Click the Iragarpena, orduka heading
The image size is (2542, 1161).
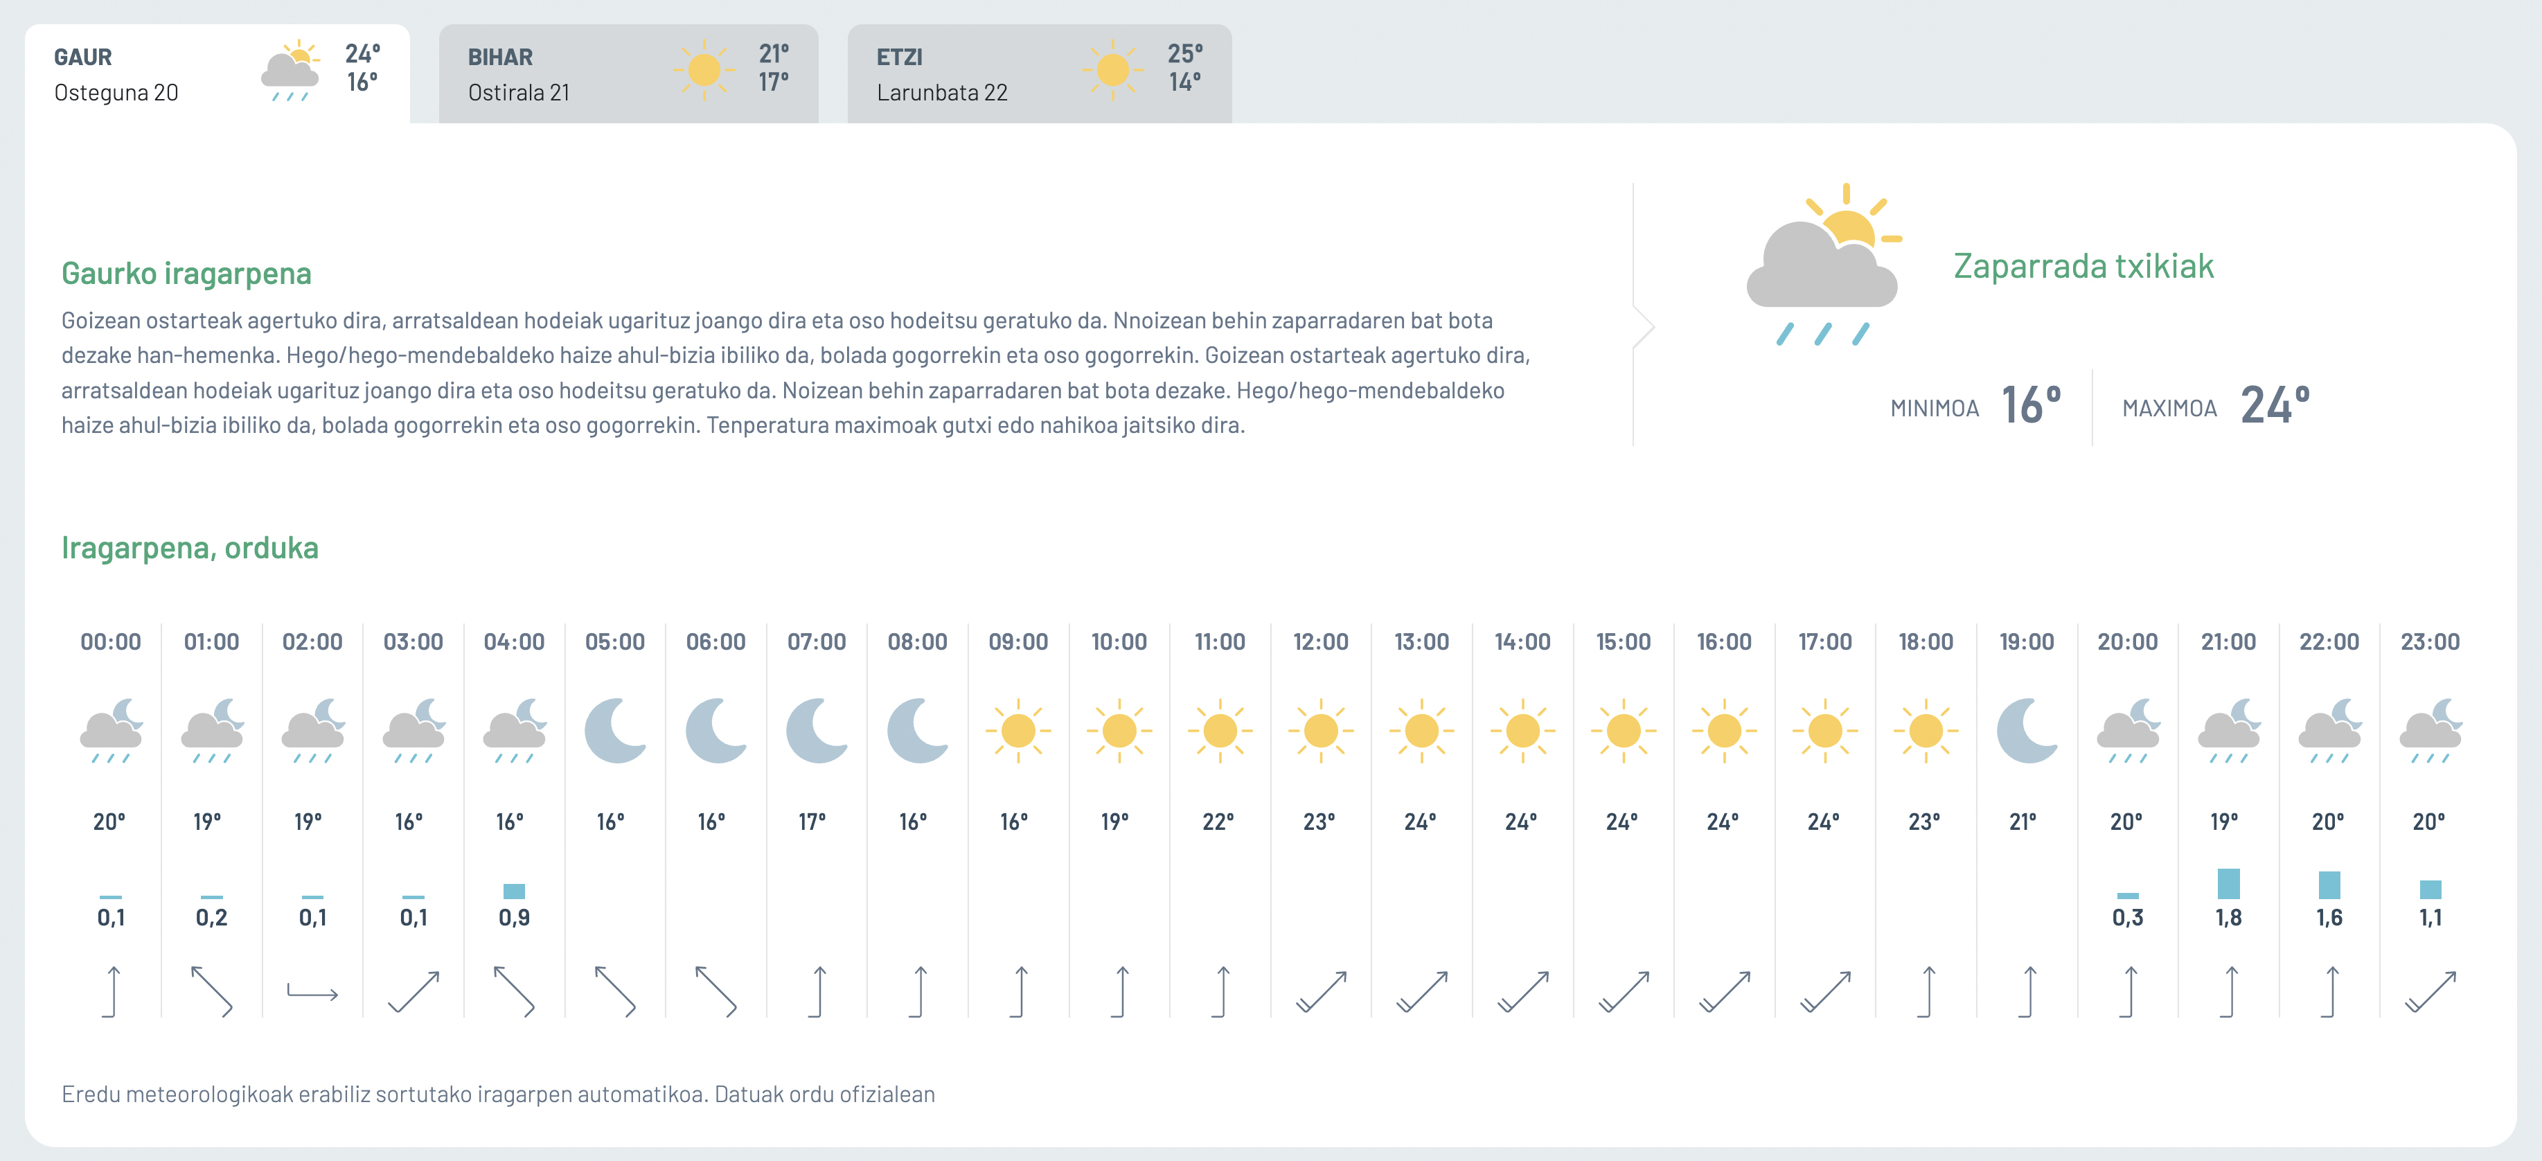(x=190, y=548)
